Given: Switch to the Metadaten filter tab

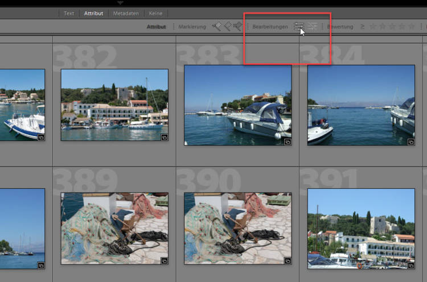Looking at the screenshot, I should point(125,13).
